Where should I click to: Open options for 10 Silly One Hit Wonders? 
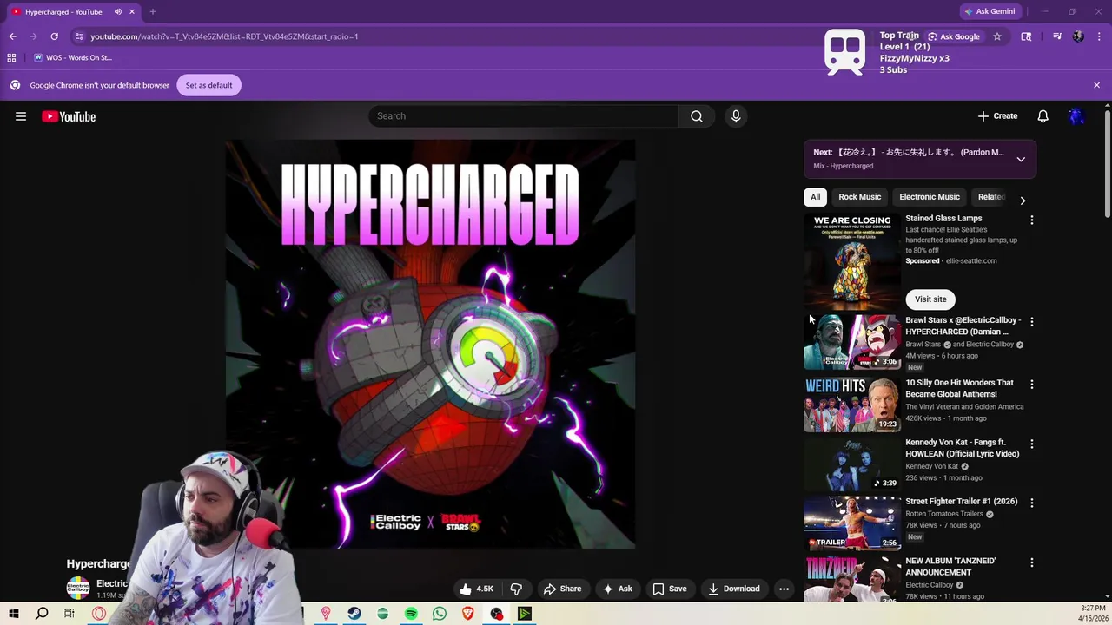[1031, 385]
